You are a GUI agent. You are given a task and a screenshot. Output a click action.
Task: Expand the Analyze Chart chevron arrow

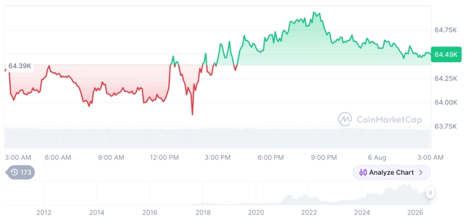[x=421, y=172]
